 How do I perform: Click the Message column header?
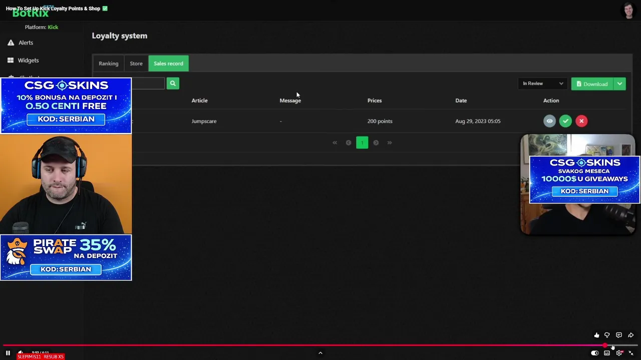(290, 100)
